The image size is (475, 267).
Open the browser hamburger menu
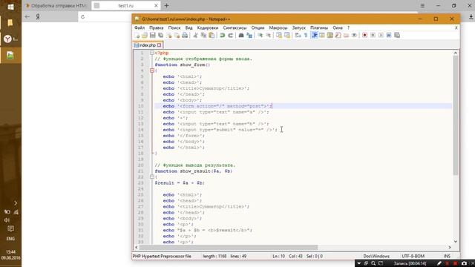click(x=422, y=6)
